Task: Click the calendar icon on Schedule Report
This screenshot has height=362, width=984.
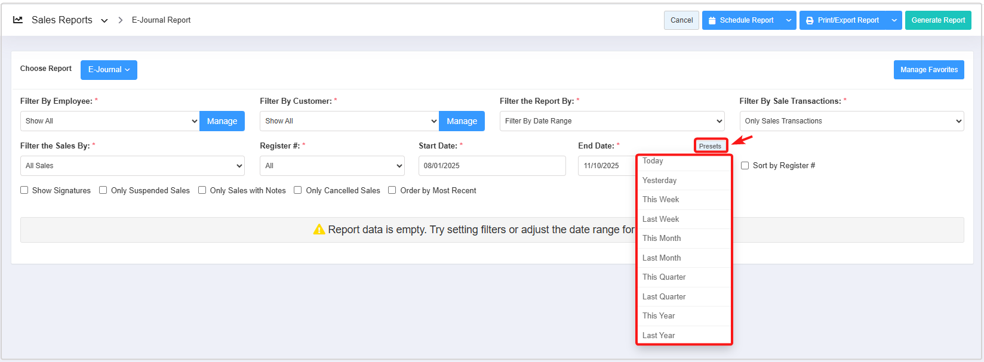Action: pyautogui.click(x=712, y=20)
